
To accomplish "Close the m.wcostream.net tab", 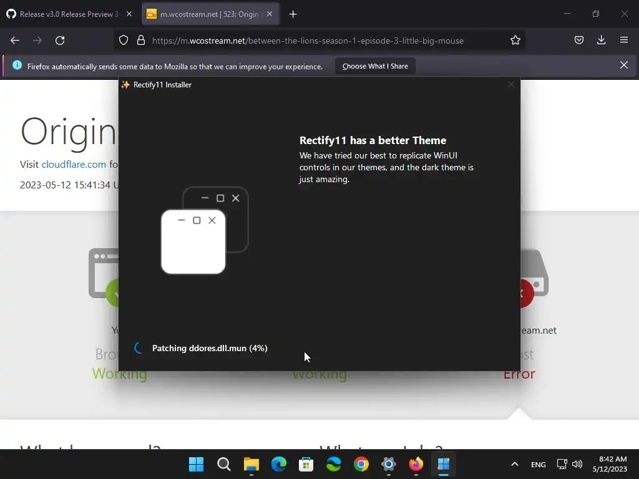I will click(270, 14).
